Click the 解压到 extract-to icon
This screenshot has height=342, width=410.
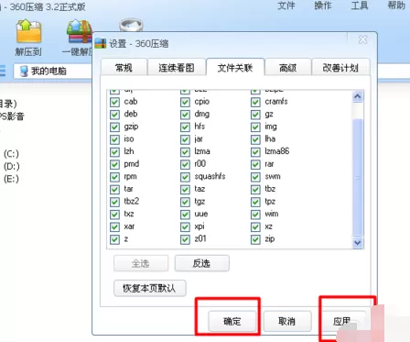[x=28, y=31]
